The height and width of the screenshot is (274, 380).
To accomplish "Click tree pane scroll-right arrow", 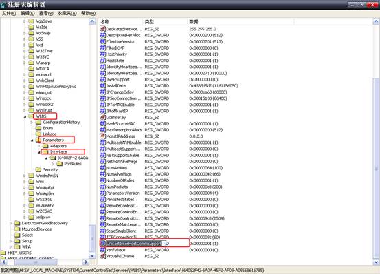I will click(85, 262).
